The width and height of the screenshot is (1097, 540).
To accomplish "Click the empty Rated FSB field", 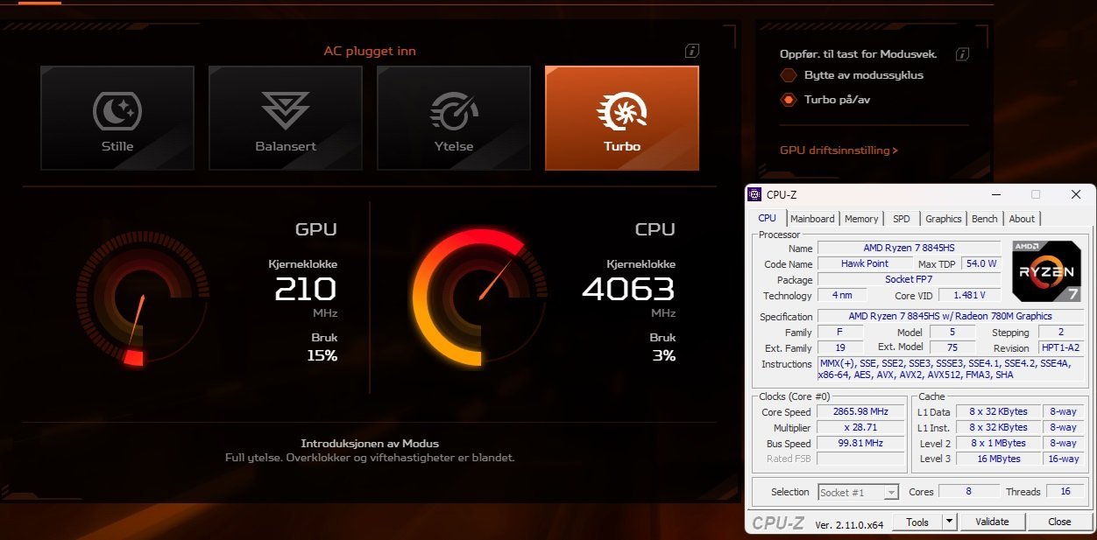I will [862, 459].
